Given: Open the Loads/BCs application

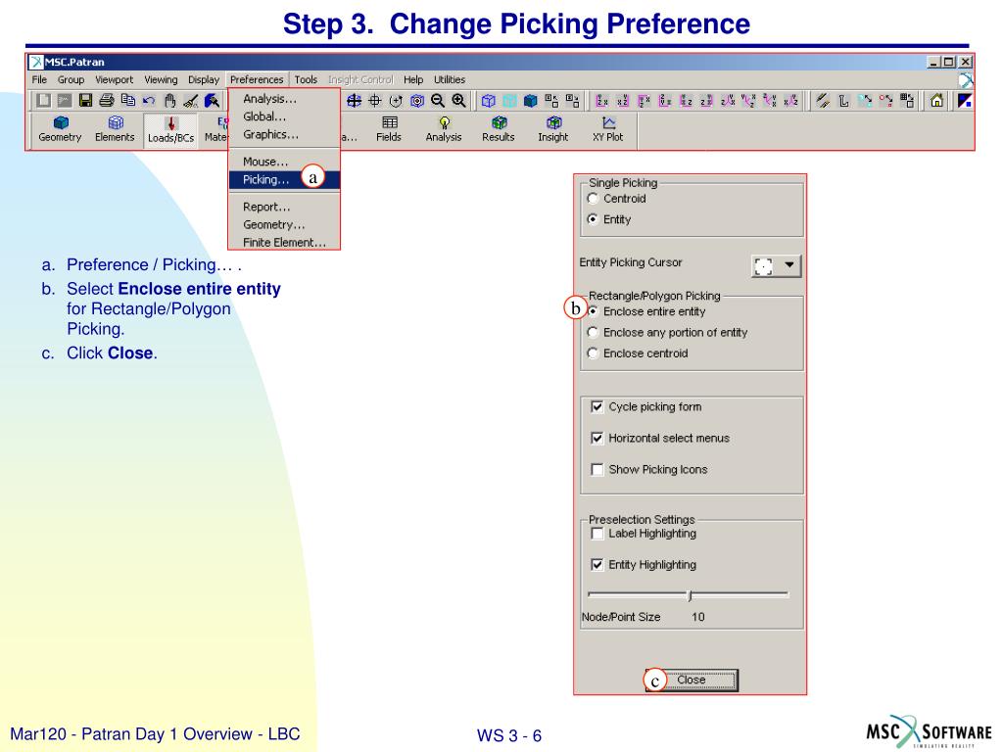Looking at the screenshot, I should (170, 130).
